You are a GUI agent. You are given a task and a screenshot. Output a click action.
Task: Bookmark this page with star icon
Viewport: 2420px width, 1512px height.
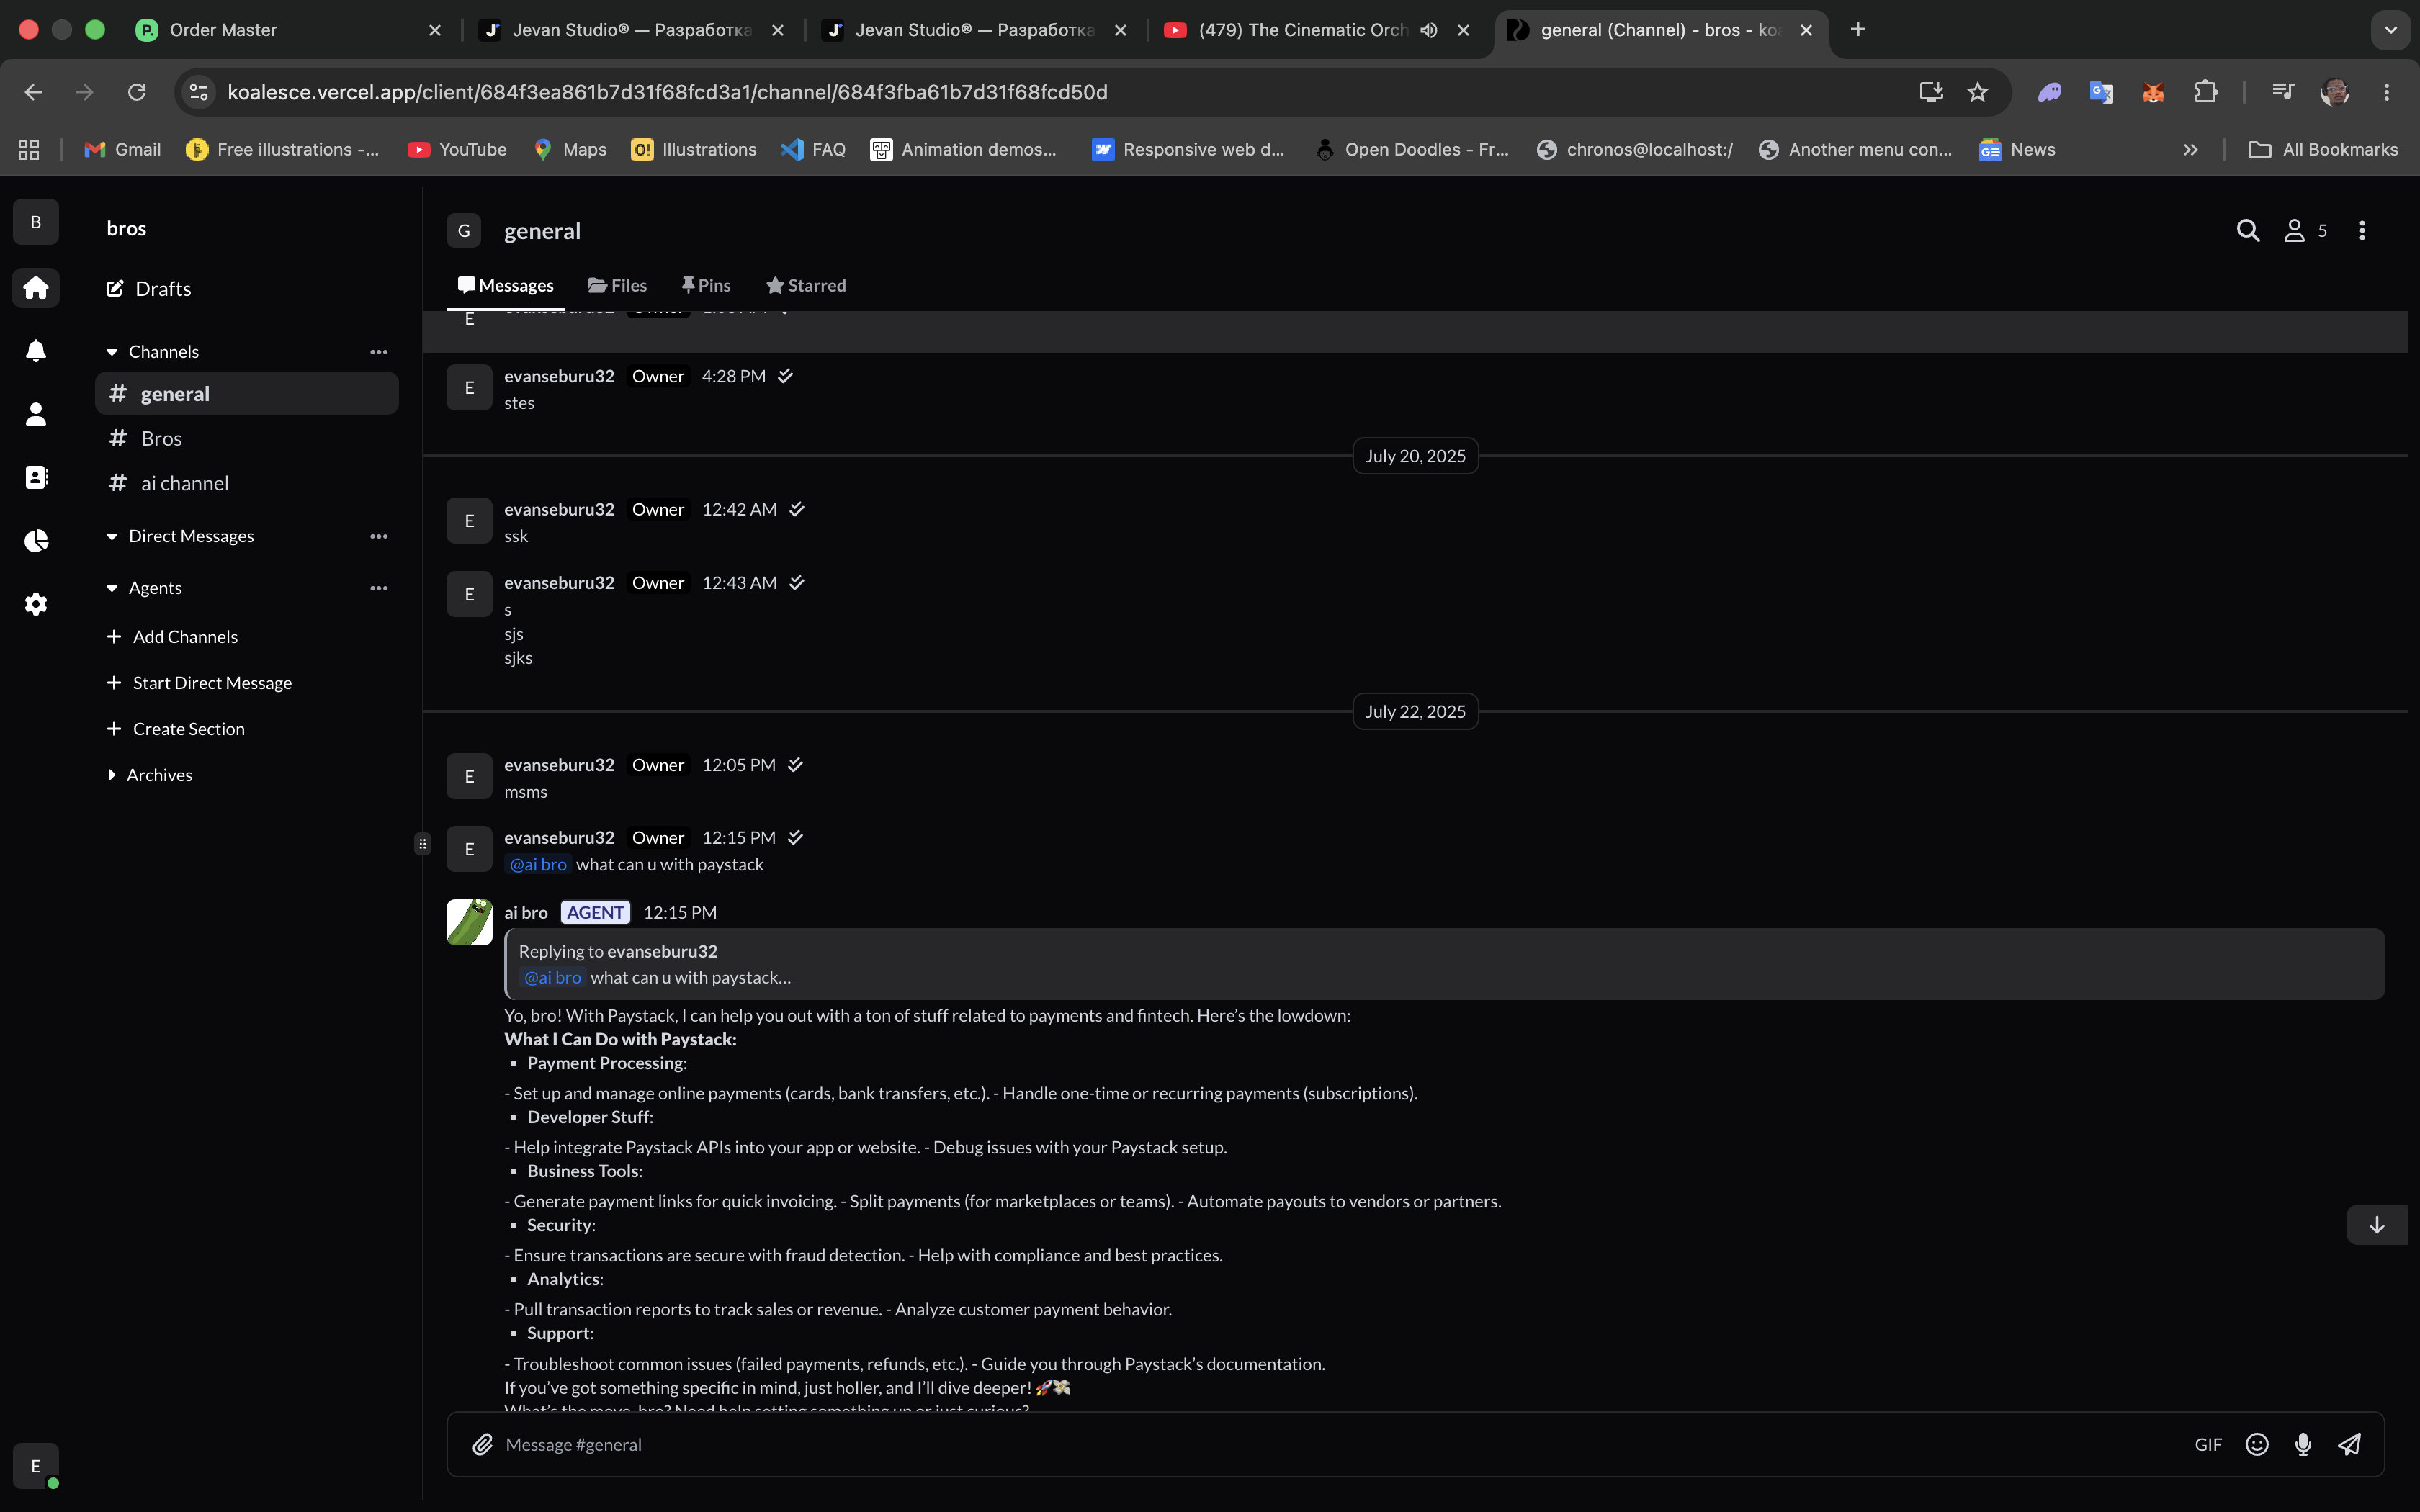coord(1977,92)
